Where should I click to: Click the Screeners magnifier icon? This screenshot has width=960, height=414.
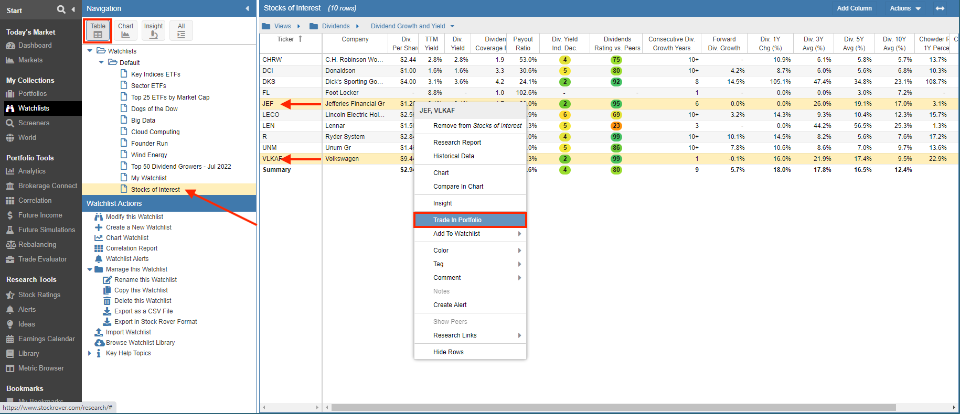coord(10,123)
